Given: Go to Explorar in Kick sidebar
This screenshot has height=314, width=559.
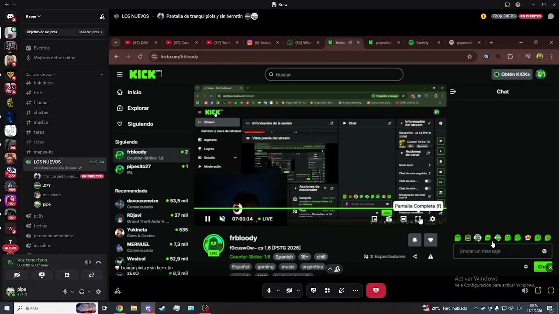Looking at the screenshot, I should [x=138, y=108].
